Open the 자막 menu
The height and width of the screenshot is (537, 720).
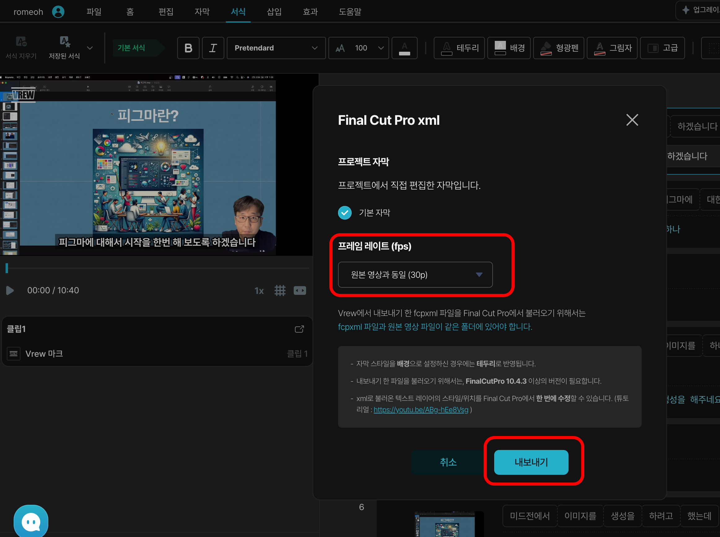click(x=202, y=12)
